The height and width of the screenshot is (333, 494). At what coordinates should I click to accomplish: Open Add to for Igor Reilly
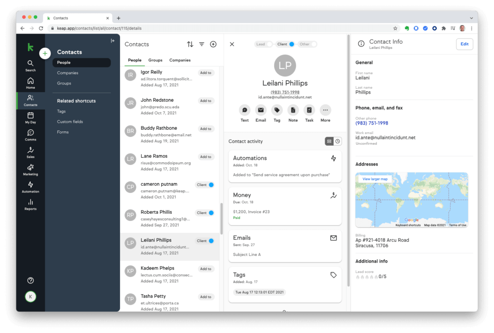(206, 73)
